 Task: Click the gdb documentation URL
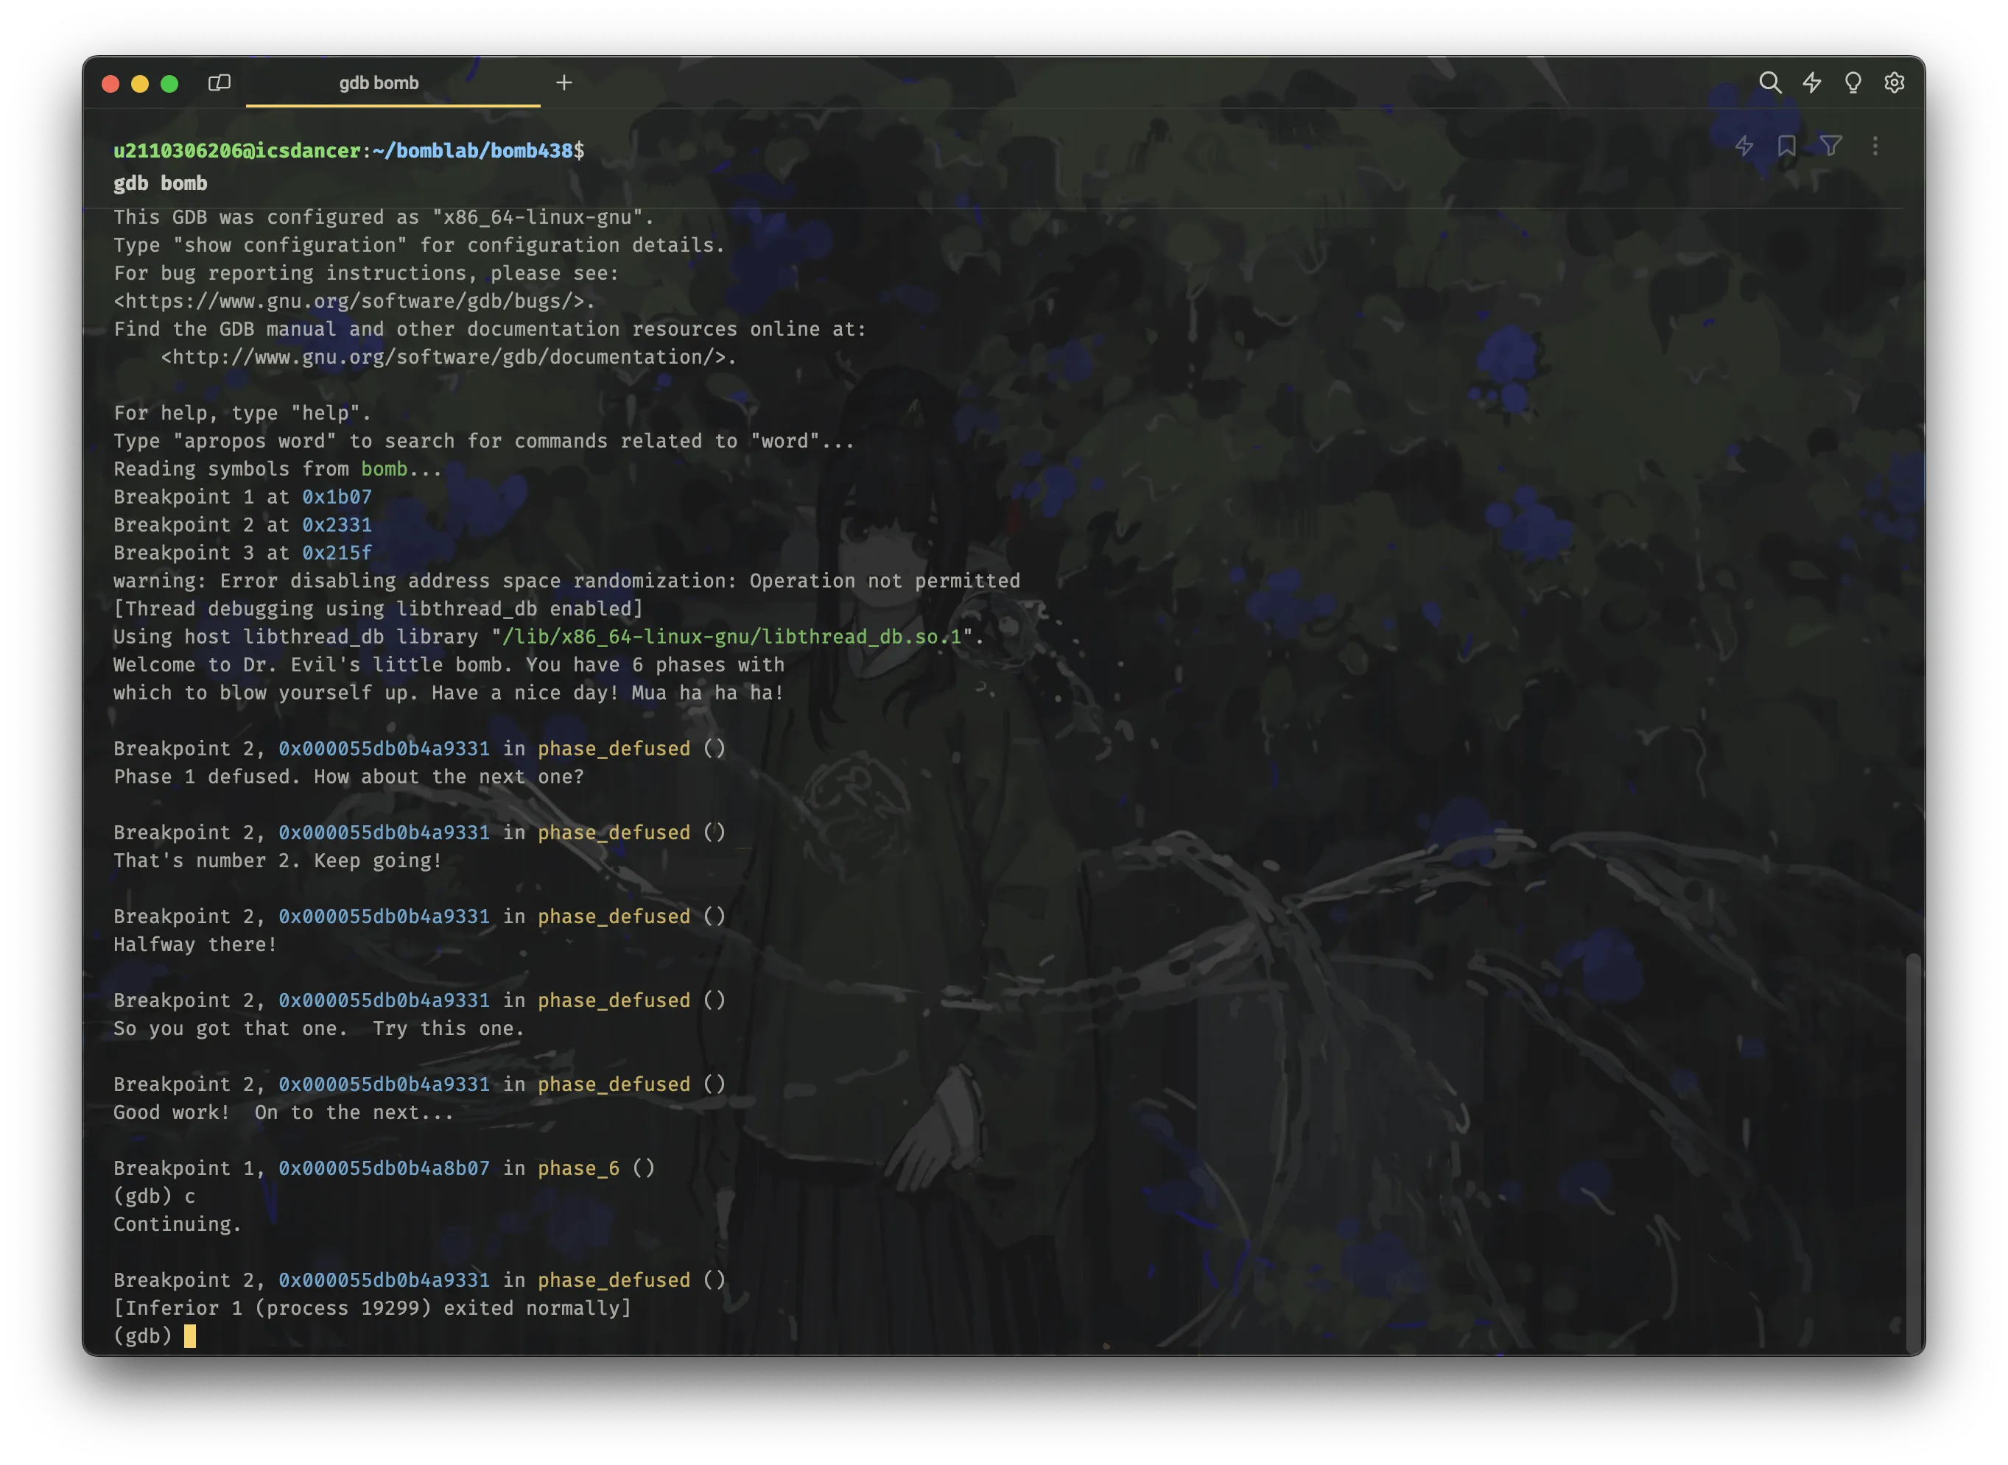[448, 356]
